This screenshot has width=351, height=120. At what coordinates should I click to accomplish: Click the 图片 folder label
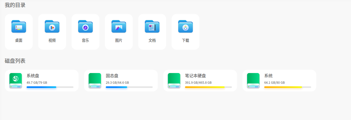coord(119,40)
